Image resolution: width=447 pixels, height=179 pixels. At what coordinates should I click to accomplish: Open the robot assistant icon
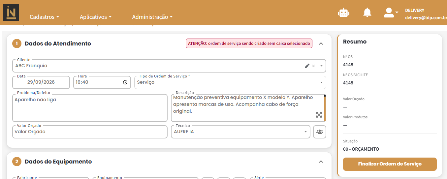(x=343, y=13)
